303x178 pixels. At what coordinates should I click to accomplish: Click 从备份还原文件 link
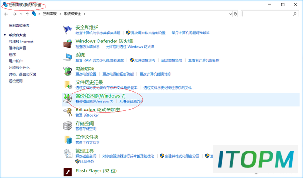point(132,102)
